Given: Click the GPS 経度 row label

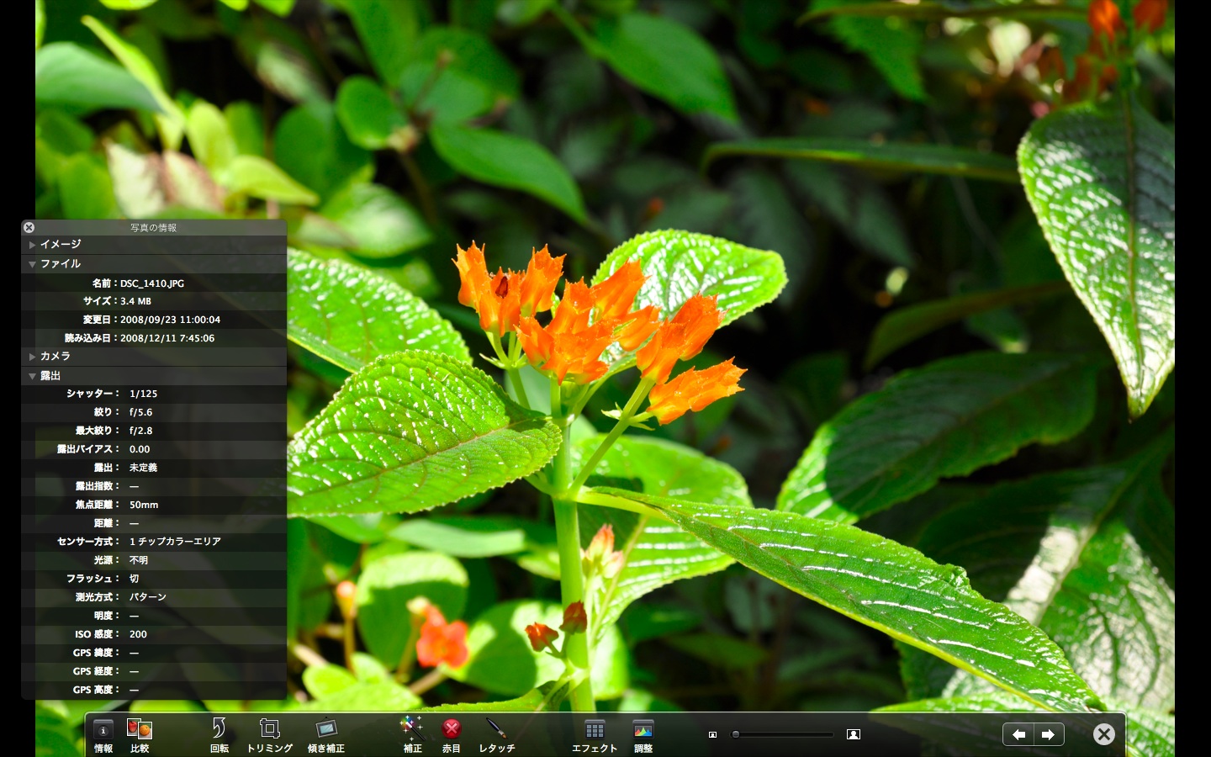Looking at the screenshot, I should click(96, 671).
